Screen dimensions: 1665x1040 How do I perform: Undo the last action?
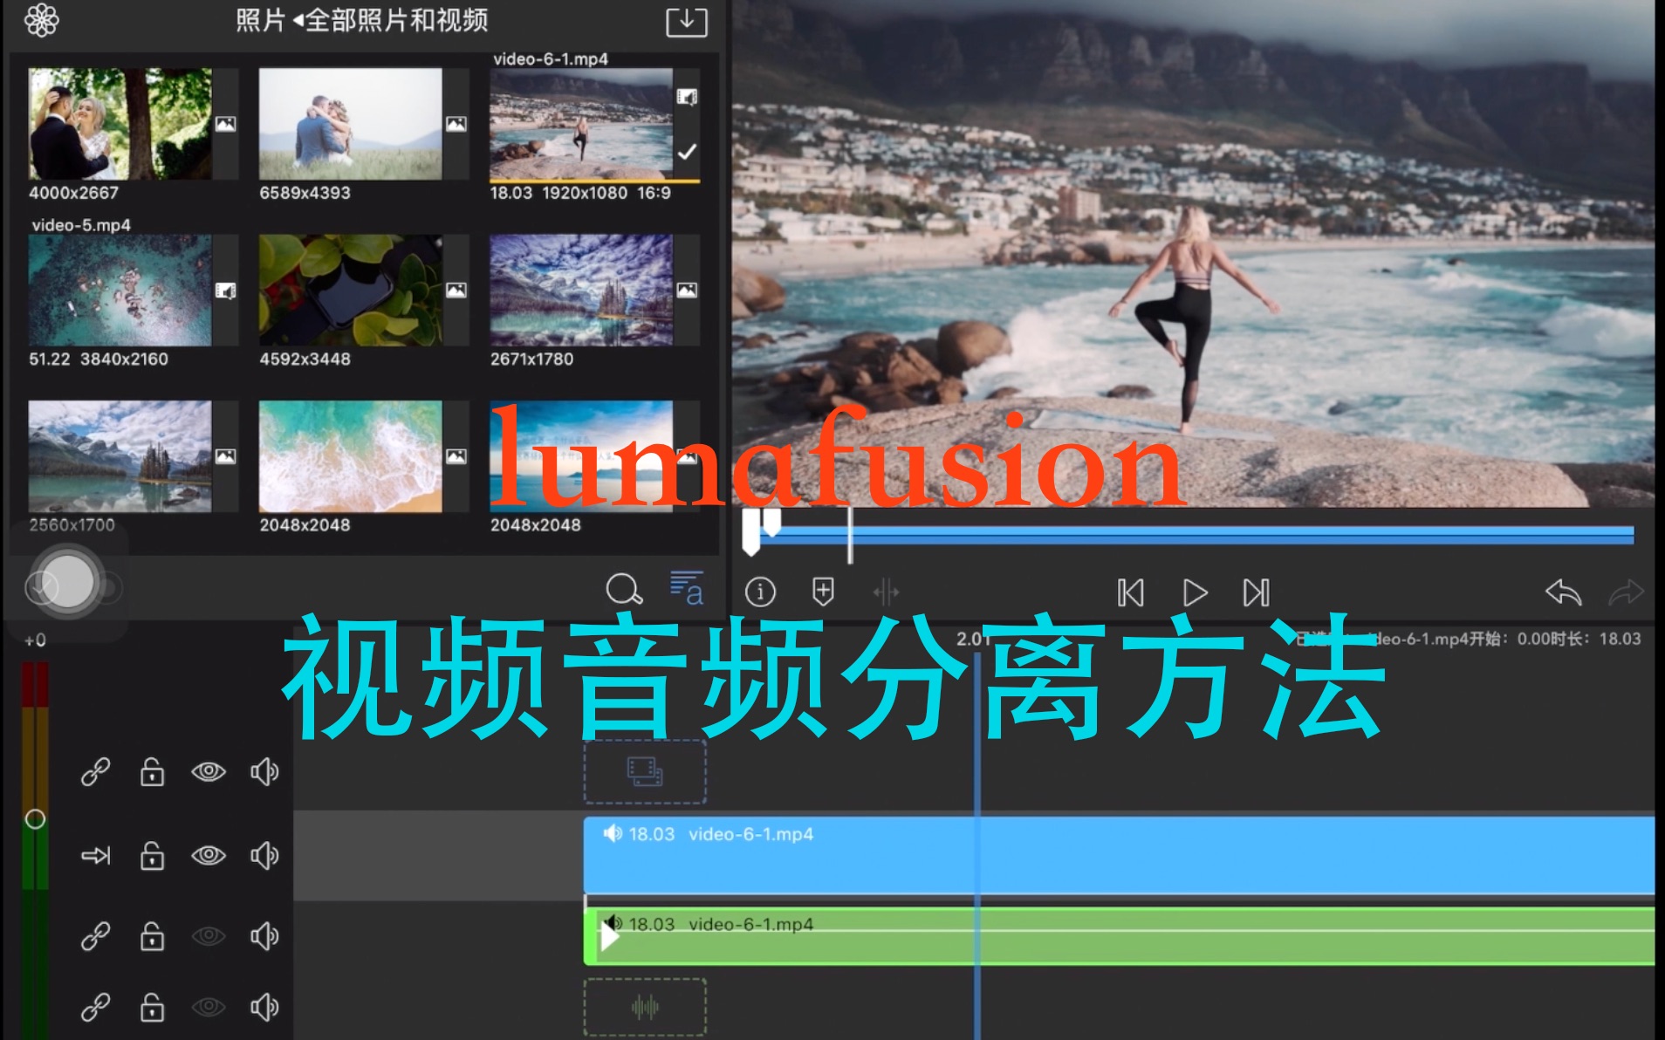click(x=1563, y=592)
